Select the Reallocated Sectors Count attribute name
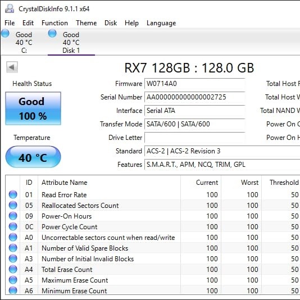 pos(80,206)
